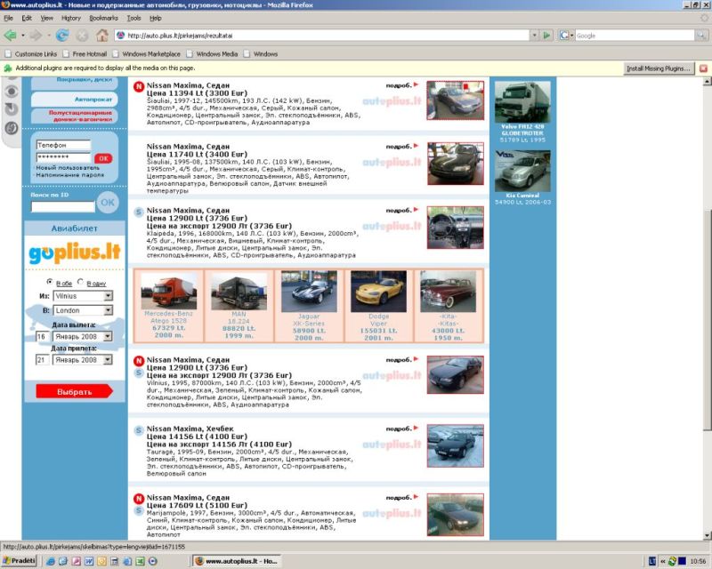Click the browser Back arrow button
The image size is (712, 569).
click(x=12, y=36)
